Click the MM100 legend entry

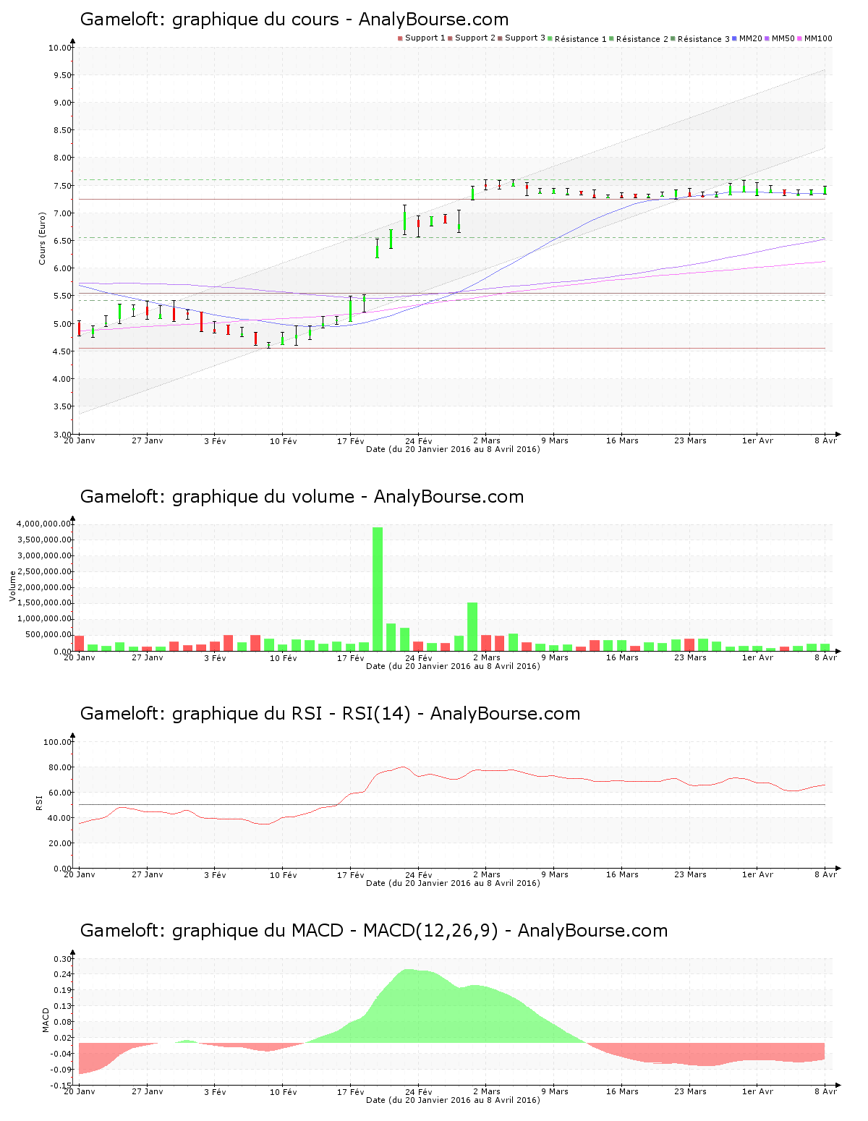click(x=814, y=38)
